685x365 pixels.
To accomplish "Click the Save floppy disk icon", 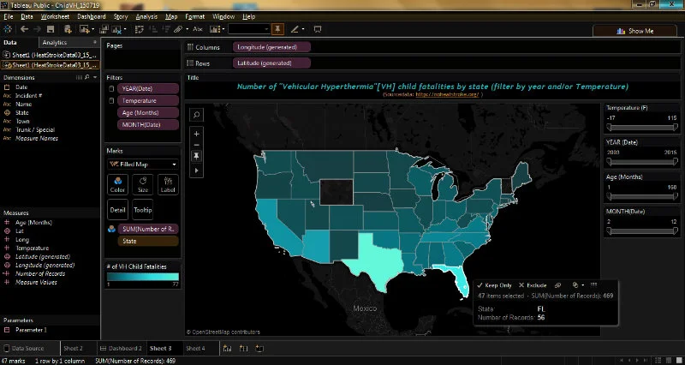I will tap(51, 29).
